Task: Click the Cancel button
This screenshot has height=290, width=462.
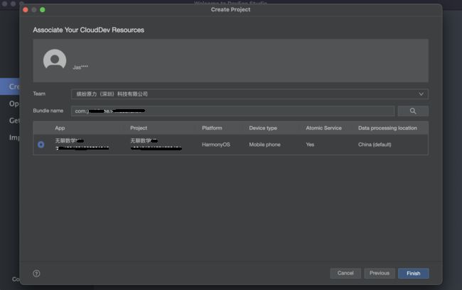Action: (x=345, y=273)
